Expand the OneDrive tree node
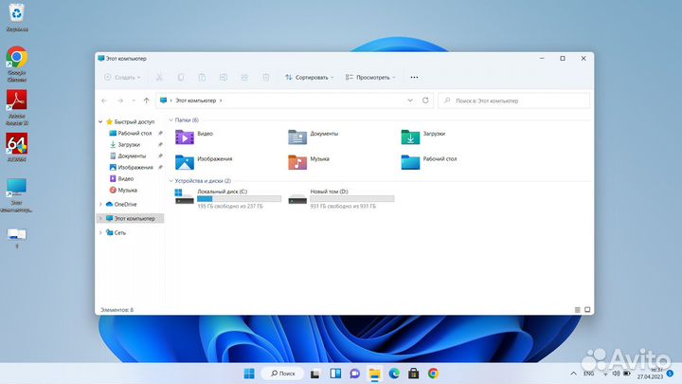Image resolution: width=682 pixels, height=384 pixels. tap(100, 204)
